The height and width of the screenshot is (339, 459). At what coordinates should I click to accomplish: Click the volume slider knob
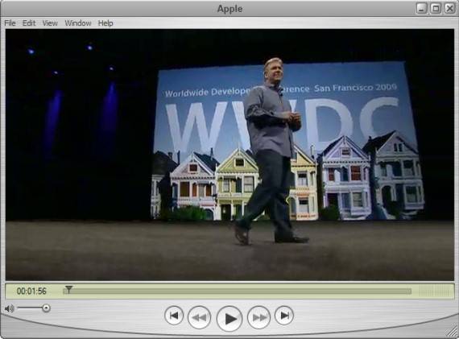coord(46,308)
